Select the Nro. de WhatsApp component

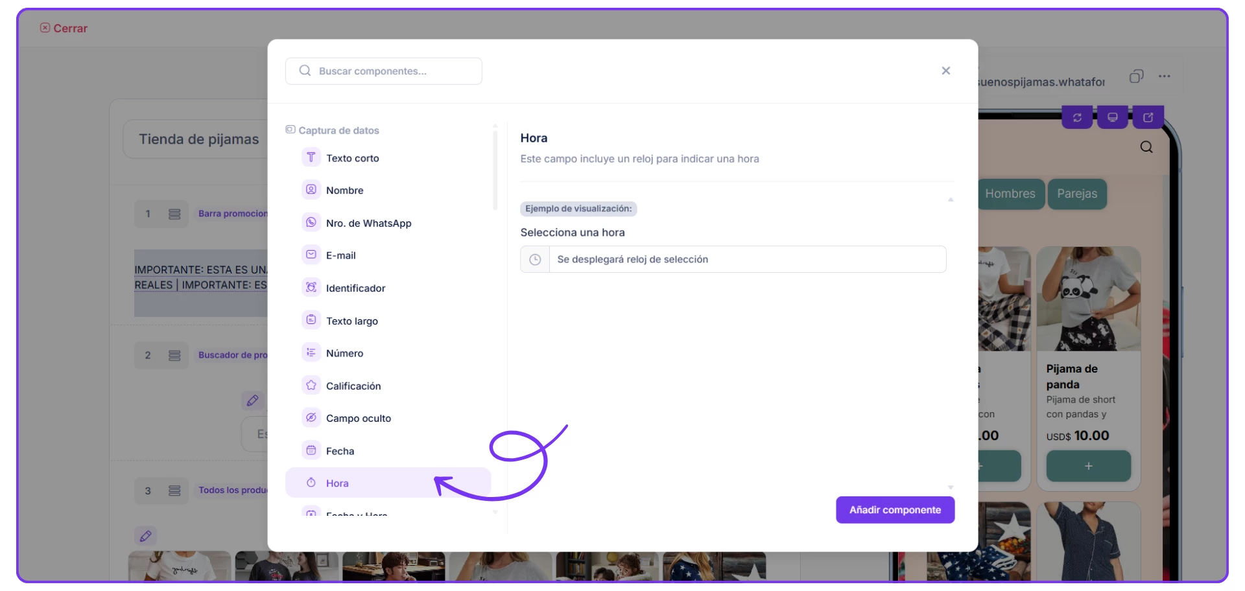tap(368, 223)
